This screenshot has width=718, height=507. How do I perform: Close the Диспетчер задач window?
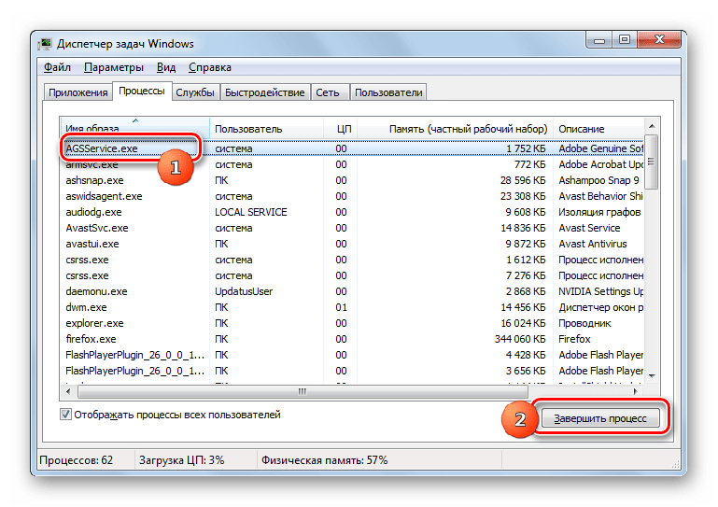[659, 40]
